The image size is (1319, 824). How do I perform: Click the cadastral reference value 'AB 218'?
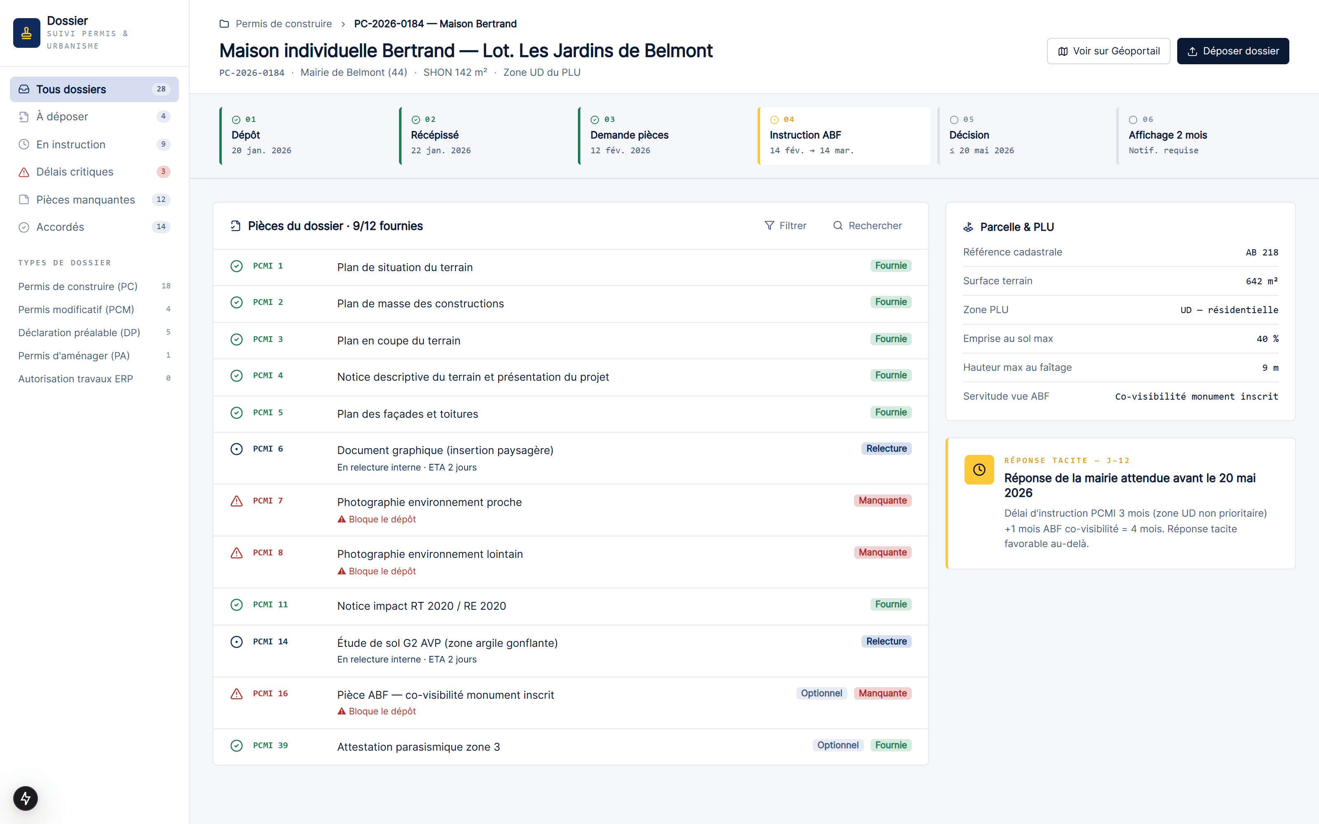(x=1262, y=252)
